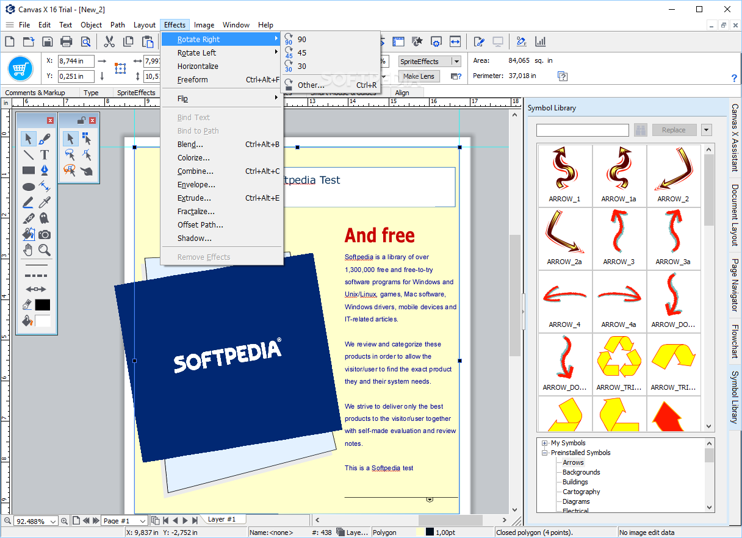The image size is (742, 538).
Task: Open the shopping cart purchase button
Action: [20, 68]
